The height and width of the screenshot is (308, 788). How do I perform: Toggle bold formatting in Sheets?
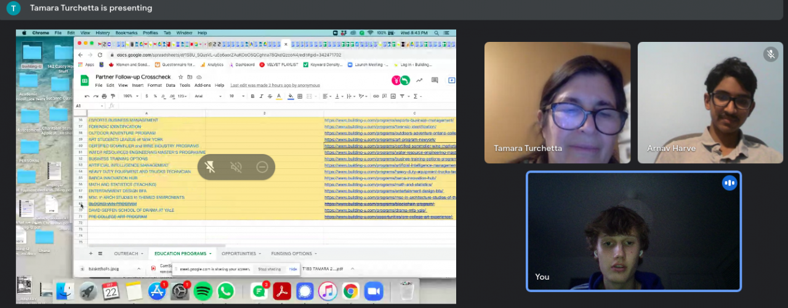point(252,96)
